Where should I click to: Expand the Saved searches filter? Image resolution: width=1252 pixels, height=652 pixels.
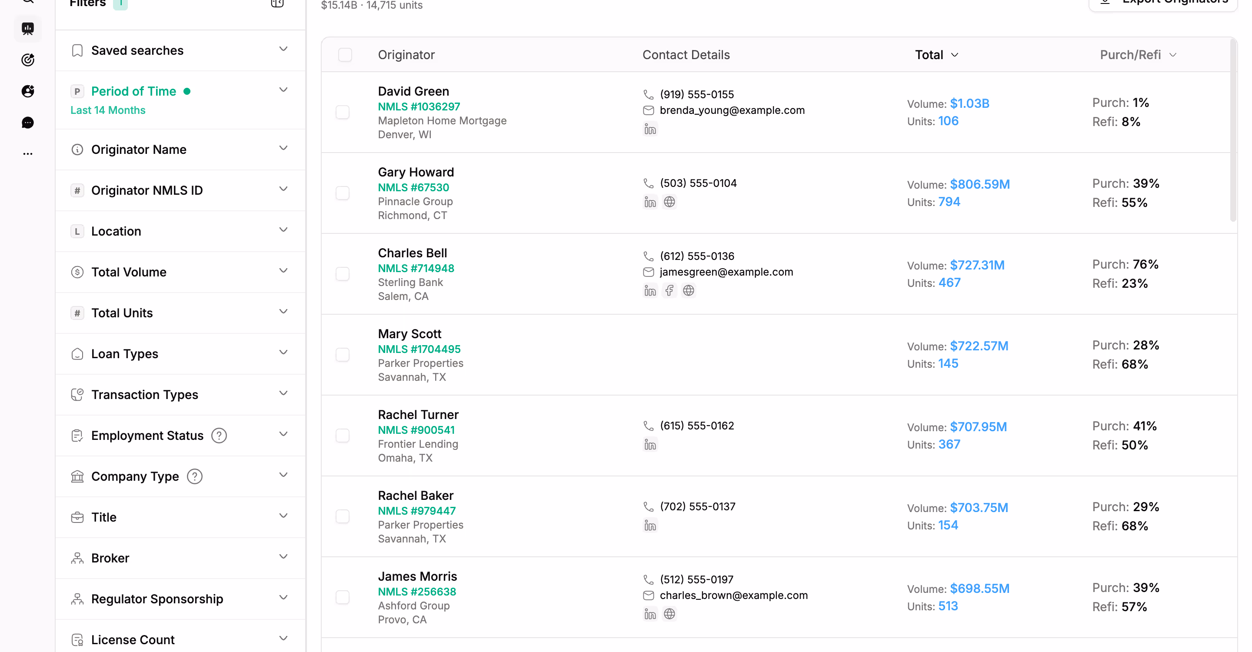[180, 50]
